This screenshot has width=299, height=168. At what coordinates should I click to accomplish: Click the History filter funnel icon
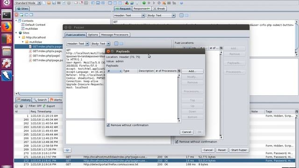pos(26,106)
